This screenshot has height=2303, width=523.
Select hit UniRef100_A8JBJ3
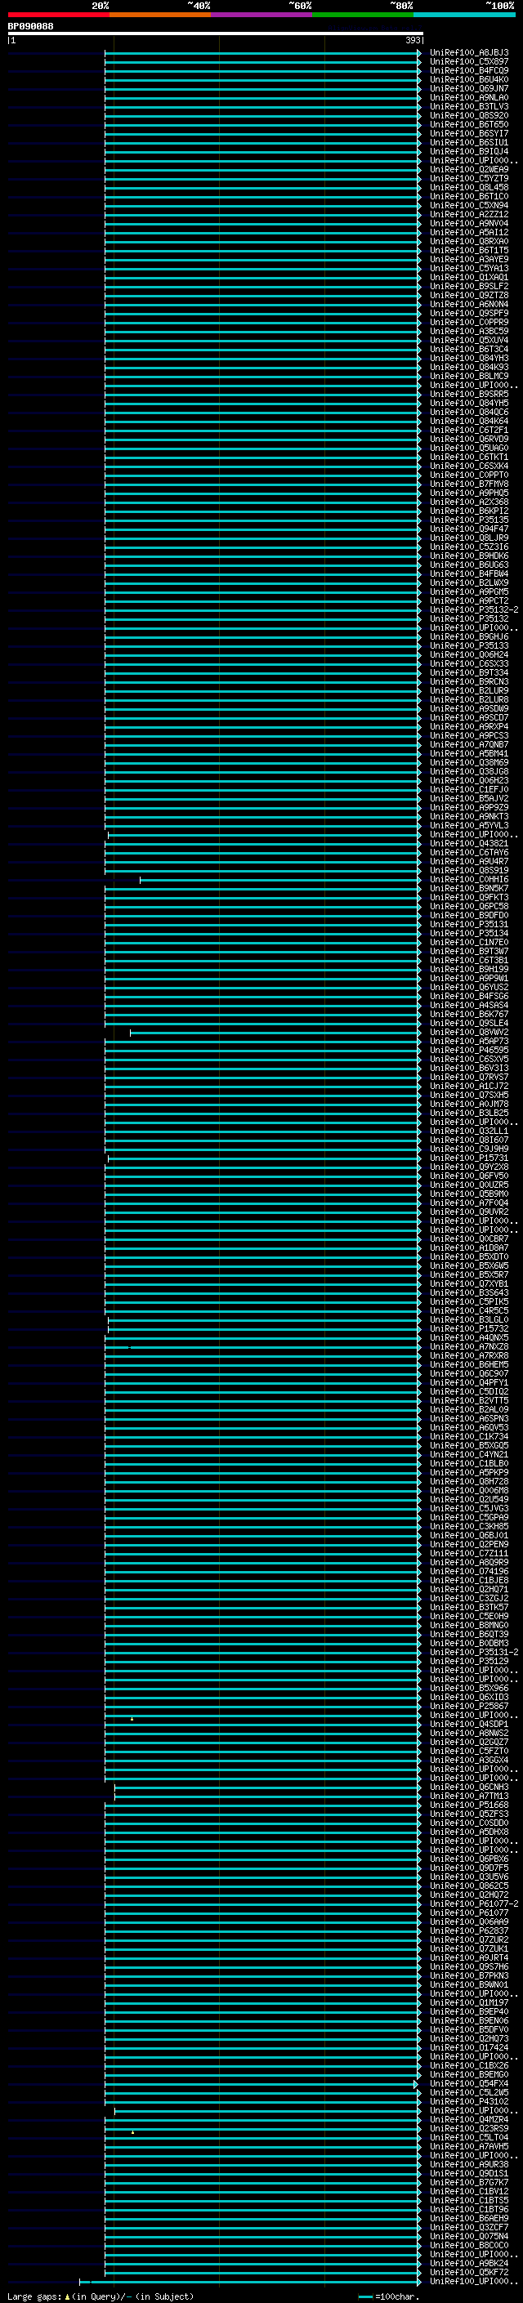tap(469, 54)
